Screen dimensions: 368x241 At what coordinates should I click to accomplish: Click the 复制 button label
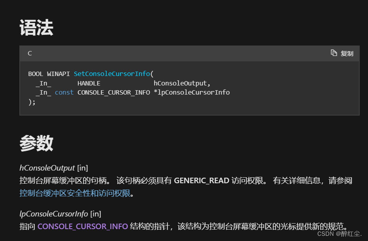pyautogui.click(x=347, y=53)
